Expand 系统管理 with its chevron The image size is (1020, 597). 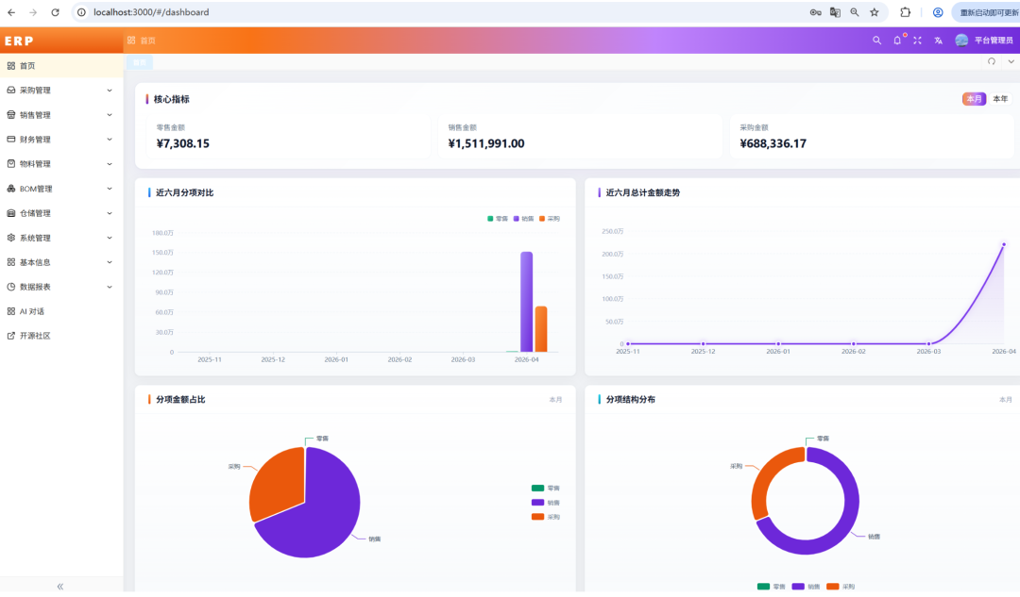[110, 238]
